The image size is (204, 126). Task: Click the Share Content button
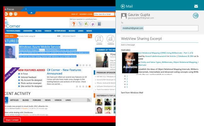tap(12, 120)
